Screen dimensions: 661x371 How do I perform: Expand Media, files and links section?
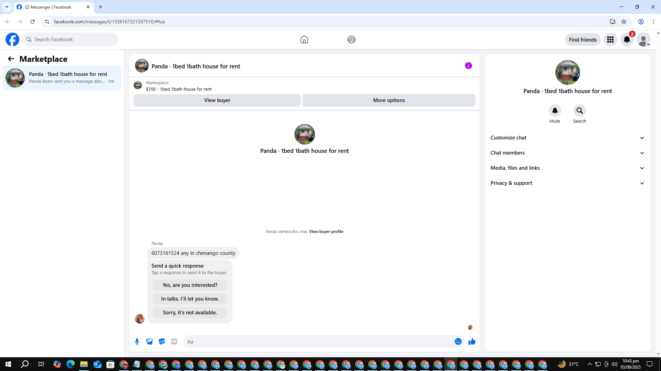567,168
